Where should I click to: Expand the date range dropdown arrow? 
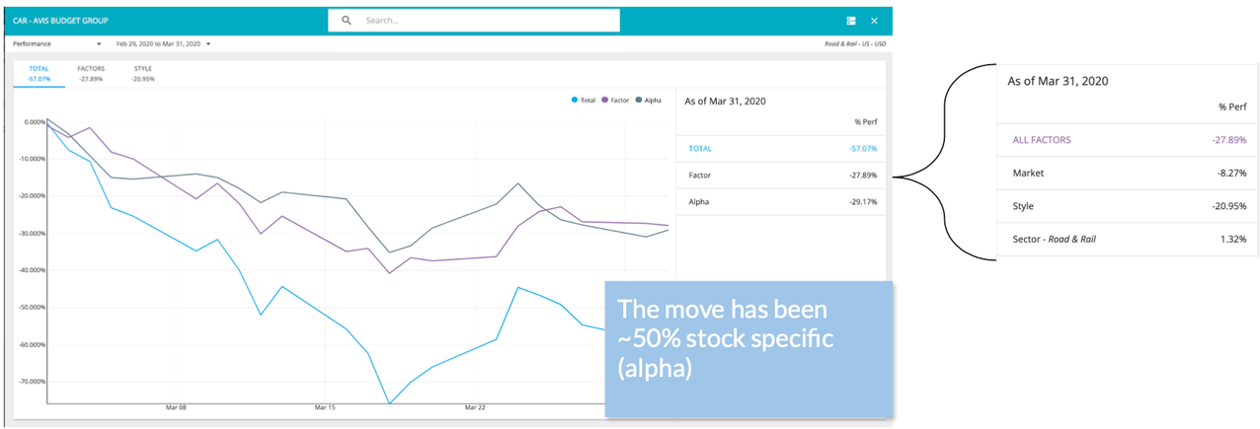[208, 44]
